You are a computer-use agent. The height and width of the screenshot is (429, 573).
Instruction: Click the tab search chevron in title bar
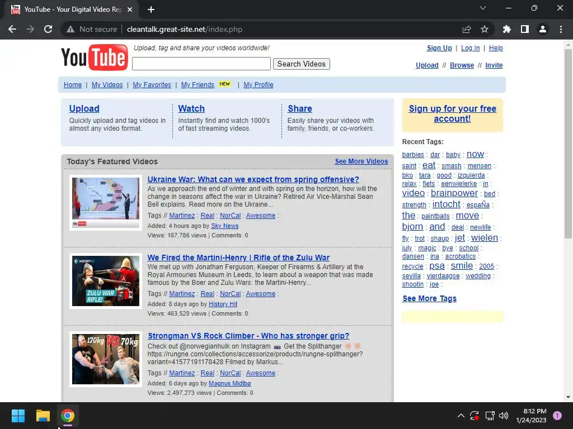483,8
